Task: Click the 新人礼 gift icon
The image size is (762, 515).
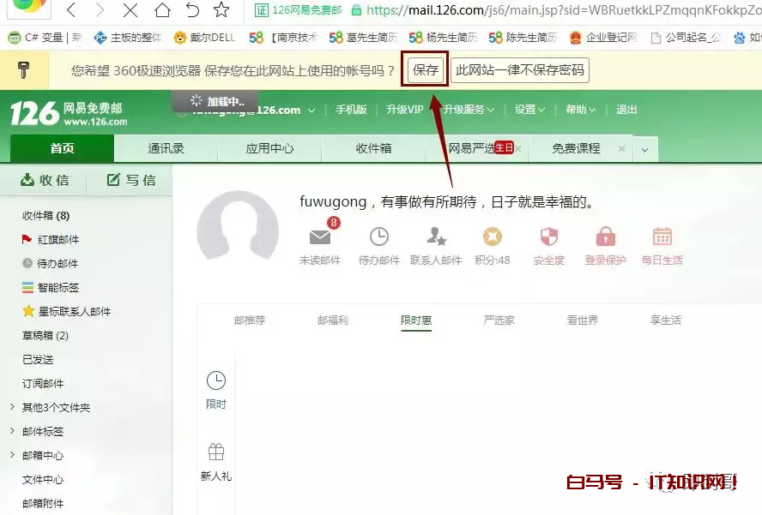Action: point(215,452)
